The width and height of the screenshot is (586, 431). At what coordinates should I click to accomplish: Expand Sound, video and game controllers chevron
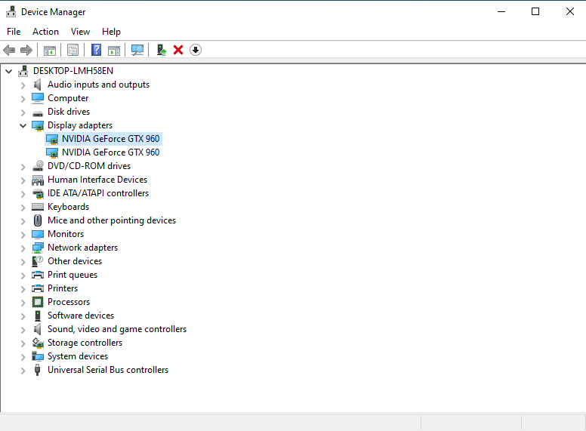click(x=23, y=329)
